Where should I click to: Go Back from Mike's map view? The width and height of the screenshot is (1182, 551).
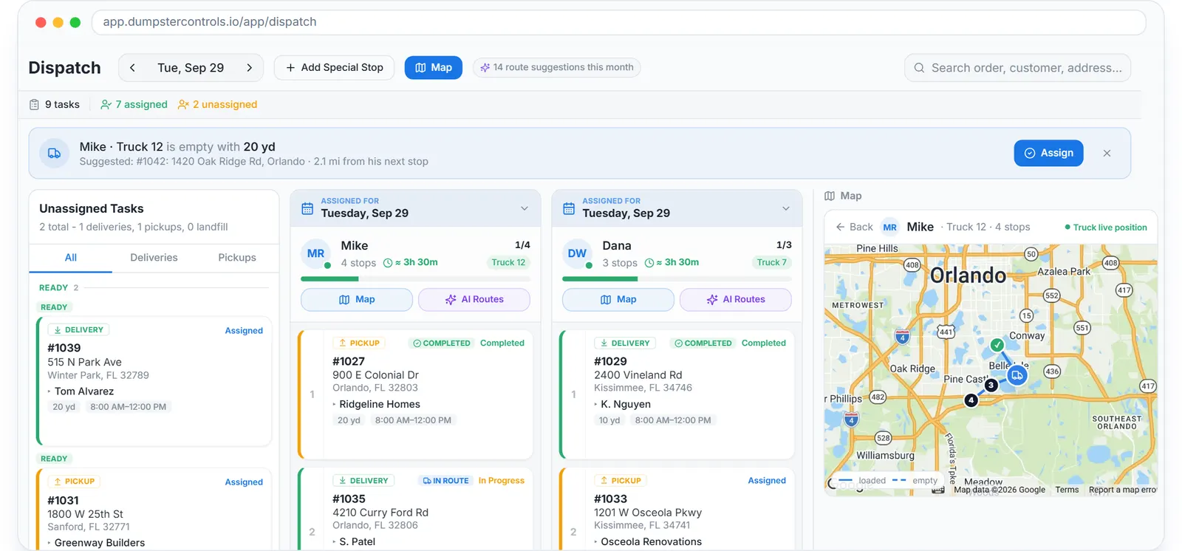click(854, 227)
